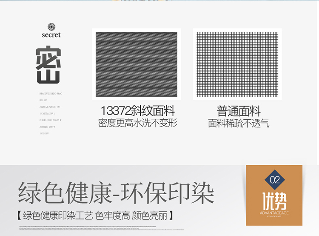Open the dense twill fabric texture image
Viewport: 319px width, 236px height.
[x=136, y=64]
